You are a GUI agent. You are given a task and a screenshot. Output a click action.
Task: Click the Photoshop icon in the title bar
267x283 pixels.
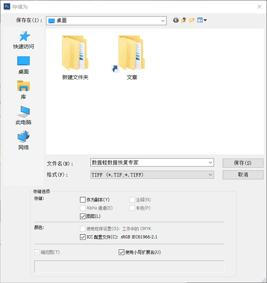coord(7,7)
